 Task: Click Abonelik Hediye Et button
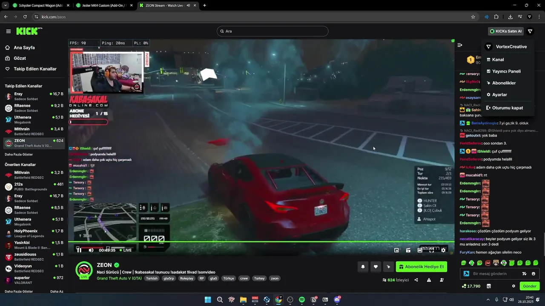[422, 267]
